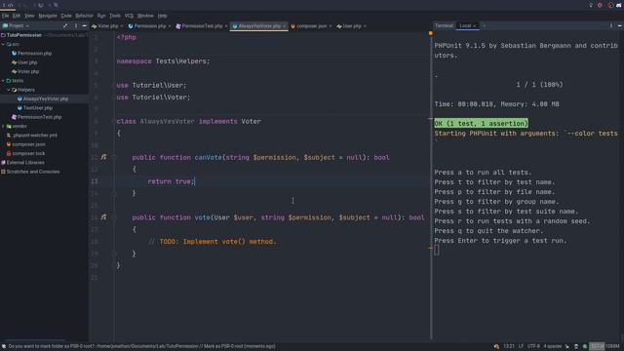
Task: Hide the Project tool window
Action: 85,26
